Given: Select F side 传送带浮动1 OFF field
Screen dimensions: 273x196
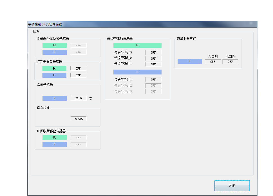Looking at the screenshot, I should point(153,79).
